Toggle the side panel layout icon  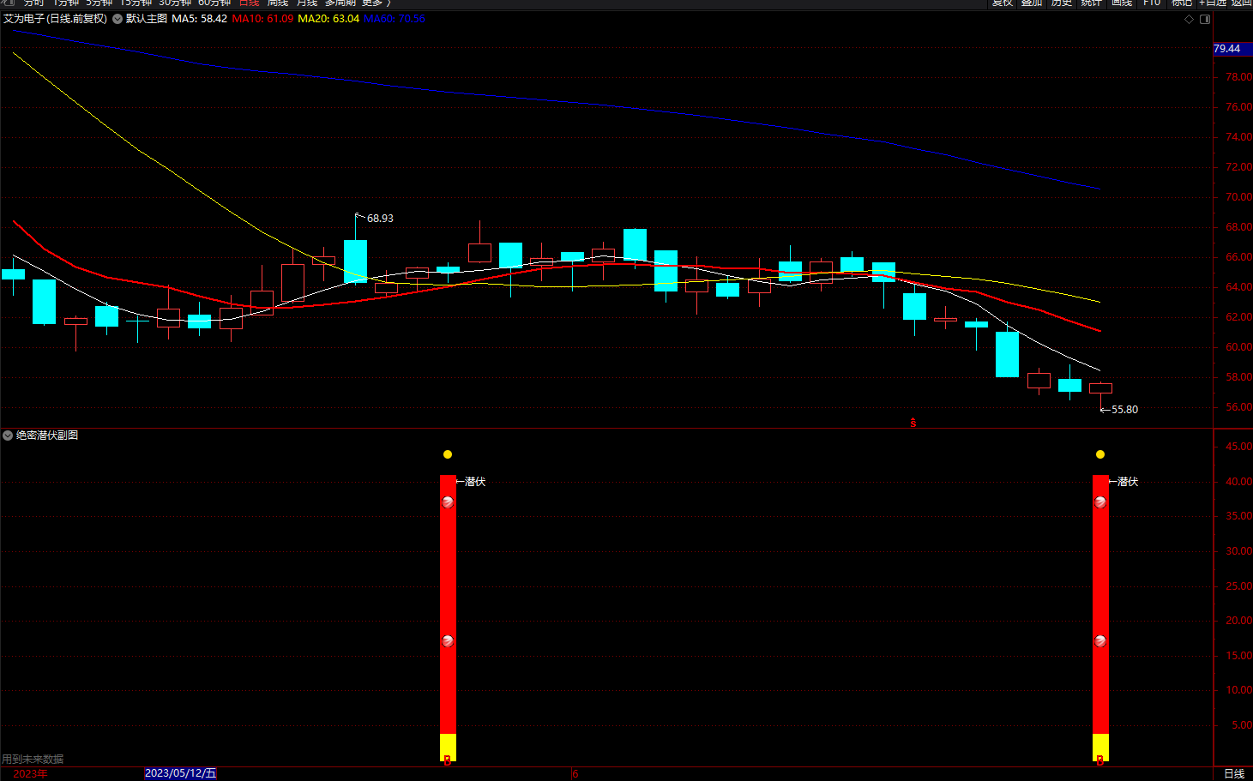[1205, 19]
